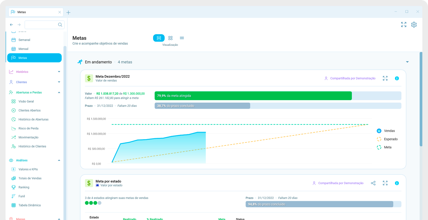The image size is (428, 220).
Task: Toggle Esperado series in chart legend
Action: [387, 139]
